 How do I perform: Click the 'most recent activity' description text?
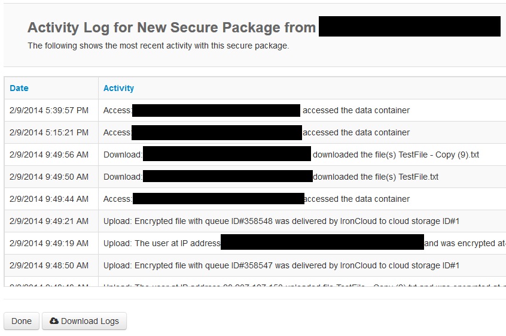pyautogui.click(x=158, y=46)
